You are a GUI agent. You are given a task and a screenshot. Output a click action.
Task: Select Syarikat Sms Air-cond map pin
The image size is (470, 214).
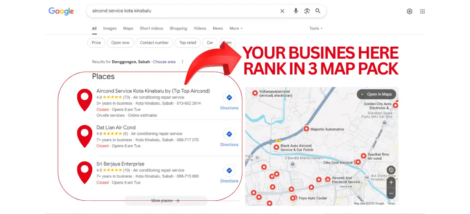click(x=363, y=156)
